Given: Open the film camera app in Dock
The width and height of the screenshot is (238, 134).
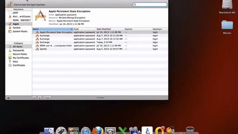Looking at the screenshot, I should (x=134, y=130).
